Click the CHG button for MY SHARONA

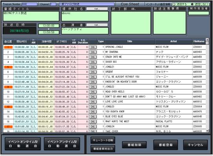[93, 52]
